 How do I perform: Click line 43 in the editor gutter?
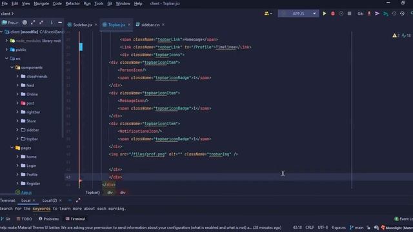coord(68,177)
